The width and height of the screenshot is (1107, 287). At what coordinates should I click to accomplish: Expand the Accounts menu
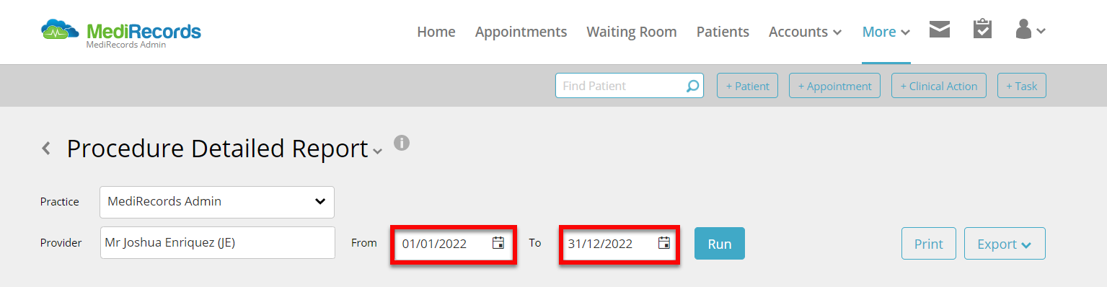pos(805,32)
